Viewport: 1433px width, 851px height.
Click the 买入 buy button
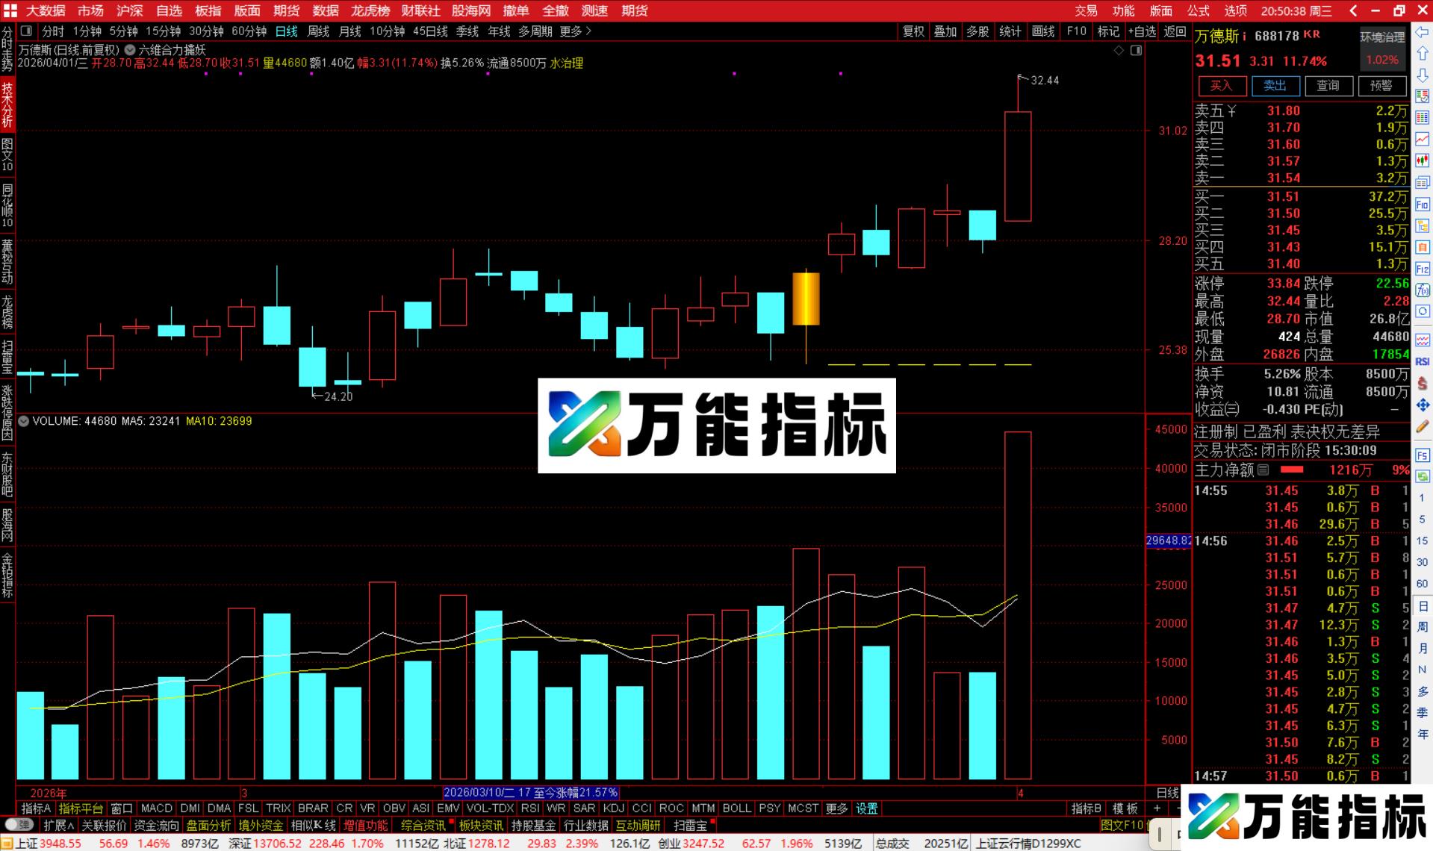(1222, 86)
